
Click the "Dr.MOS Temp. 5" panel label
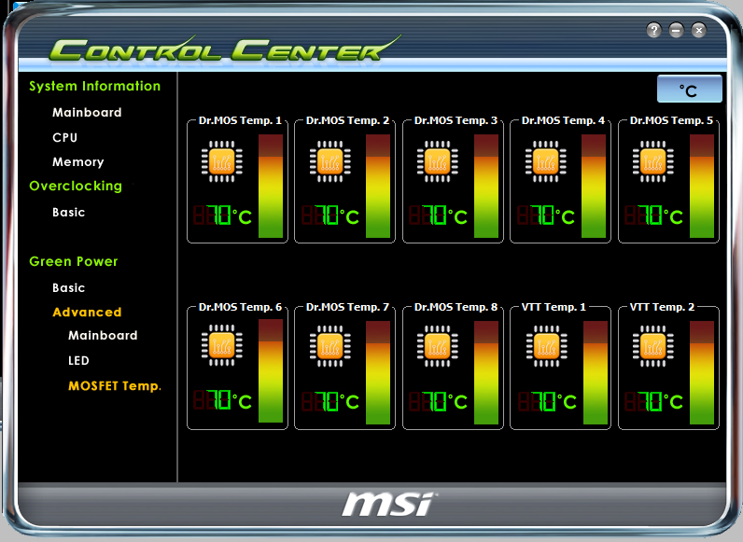click(671, 120)
